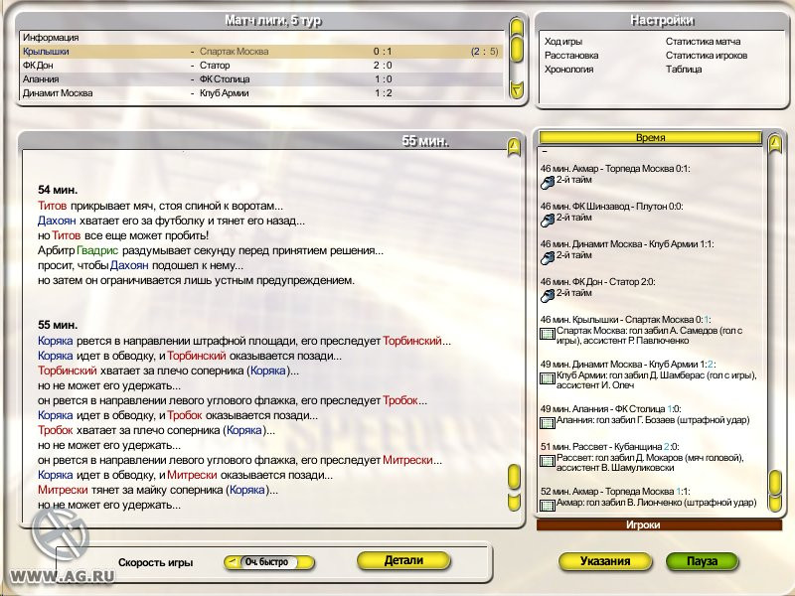795x596 pixels.
Task: Click Дахоян in 'хватает его за футболку' line
Action: coord(57,221)
